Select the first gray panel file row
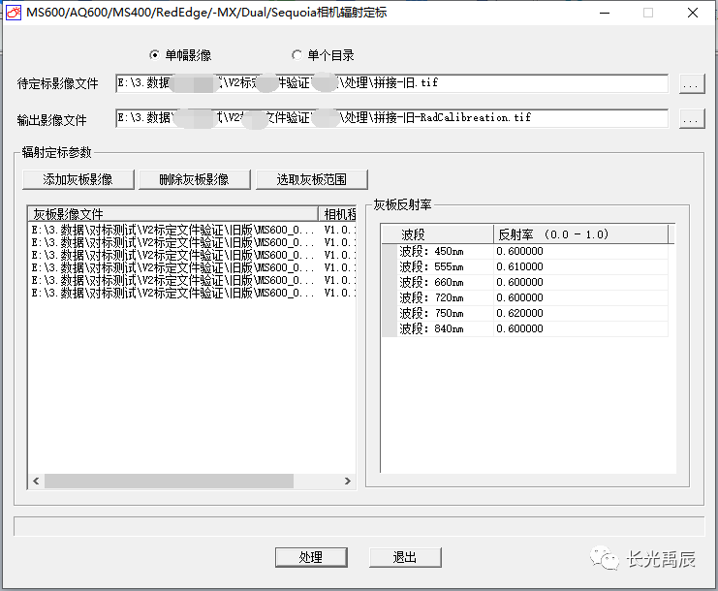 [172, 230]
